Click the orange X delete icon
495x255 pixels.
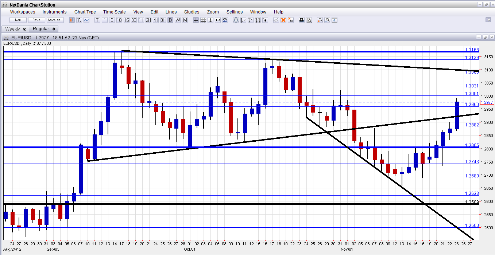pyautogui.click(x=283, y=20)
